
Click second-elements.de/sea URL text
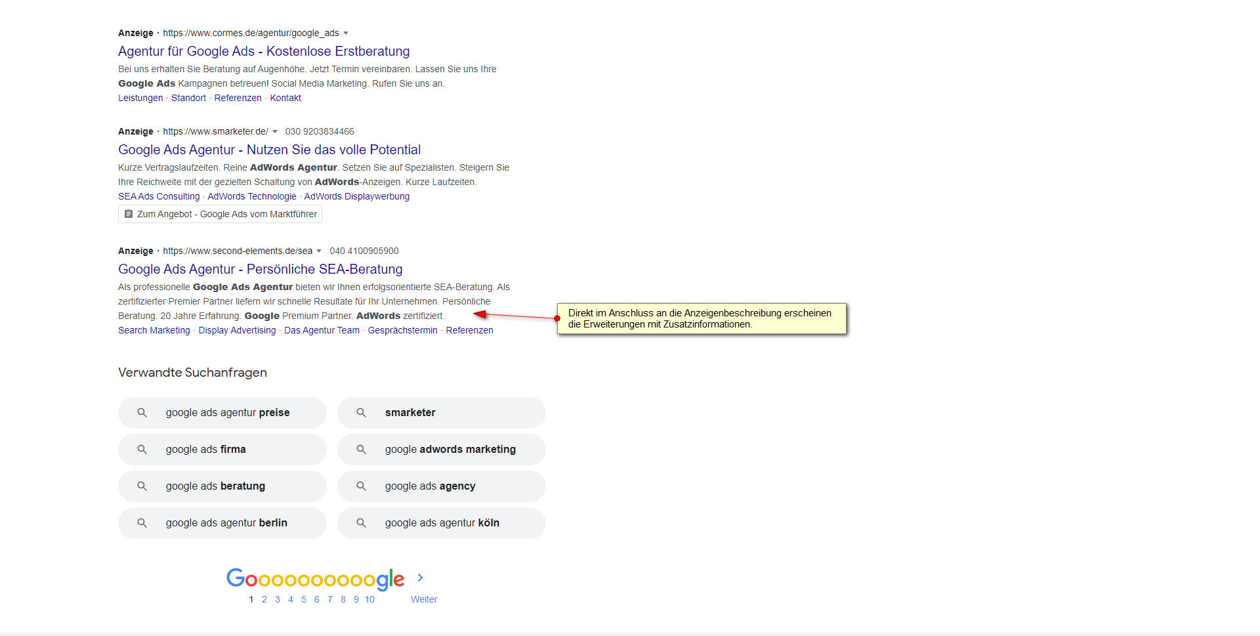[x=238, y=251]
